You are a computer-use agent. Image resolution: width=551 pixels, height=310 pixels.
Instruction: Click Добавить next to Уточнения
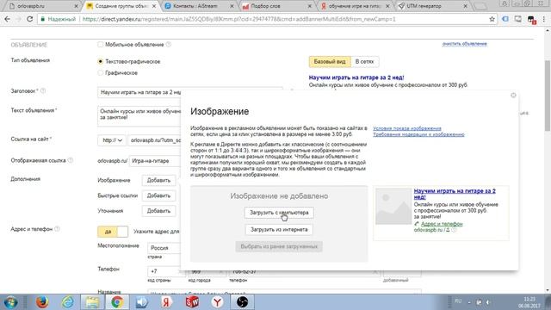click(x=158, y=211)
